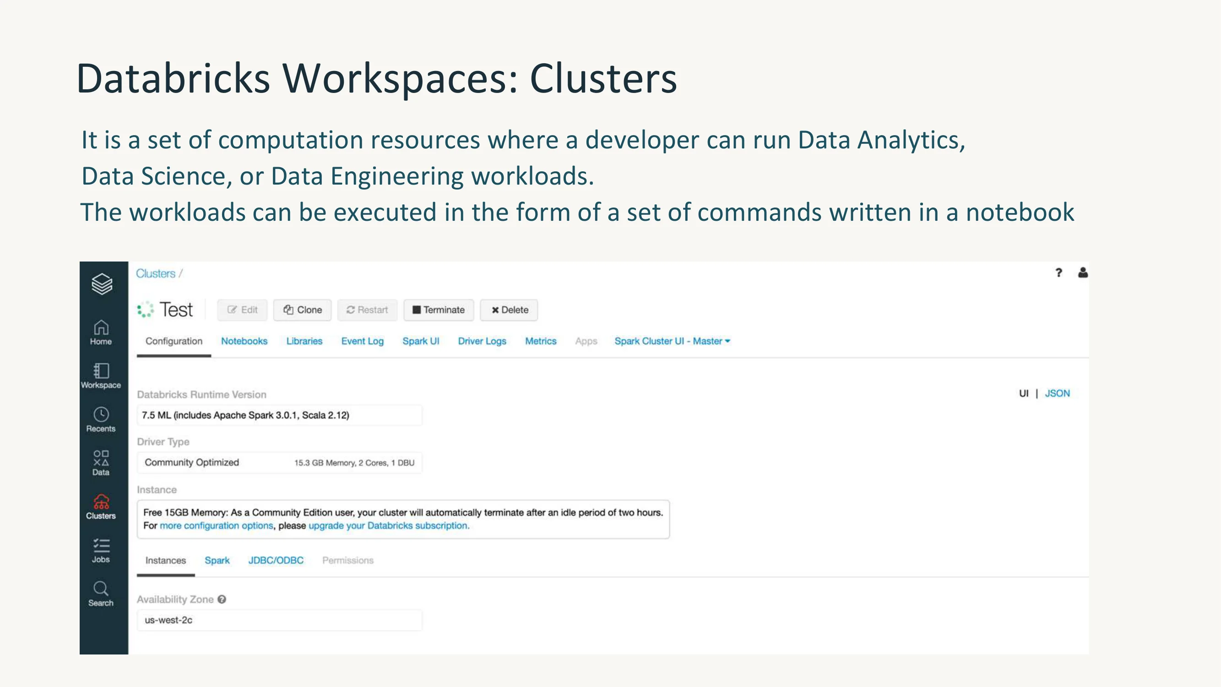Open the JDBC/ODBC tab
The height and width of the screenshot is (687, 1221).
click(x=276, y=560)
